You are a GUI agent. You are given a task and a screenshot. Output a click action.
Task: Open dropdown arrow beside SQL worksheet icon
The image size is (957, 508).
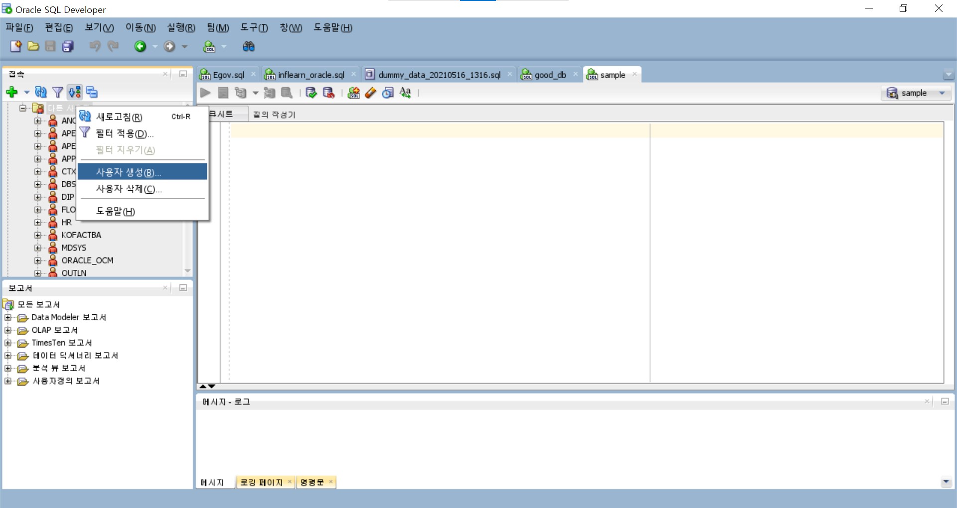[x=224, y=46]
